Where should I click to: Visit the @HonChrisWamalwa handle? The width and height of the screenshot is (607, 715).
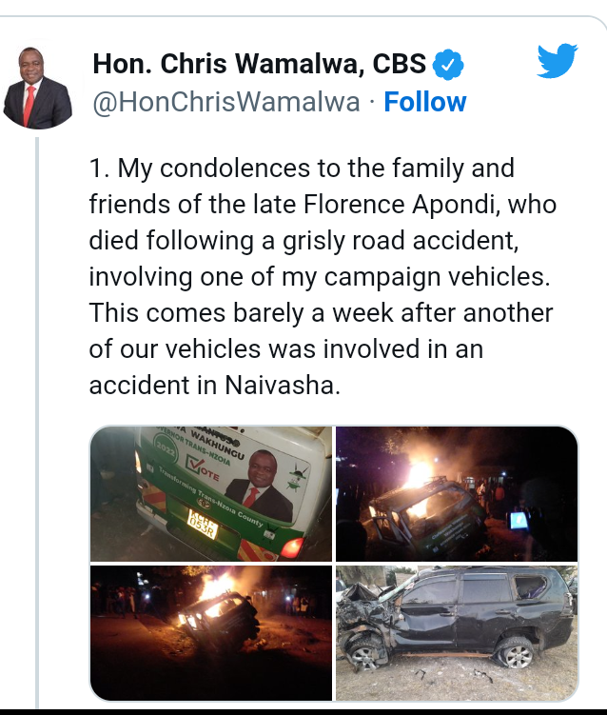point(226,102)
